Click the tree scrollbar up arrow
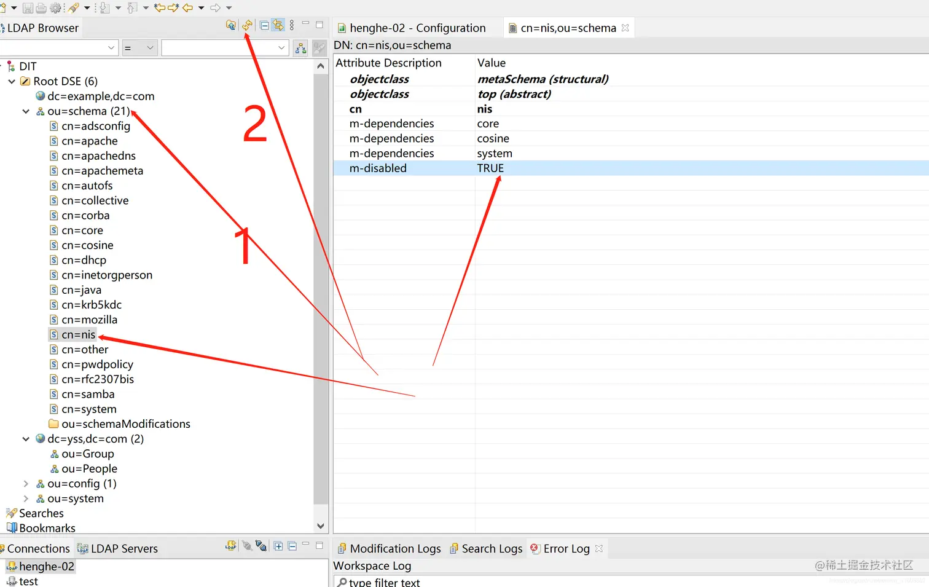Image resolution: width=929 pixels, height=587 pixels. (x=320, y=66)
